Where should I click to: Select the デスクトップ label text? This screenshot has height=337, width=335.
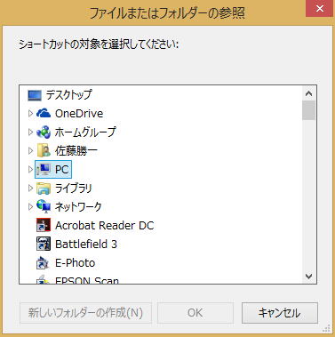tap(68, 95)
